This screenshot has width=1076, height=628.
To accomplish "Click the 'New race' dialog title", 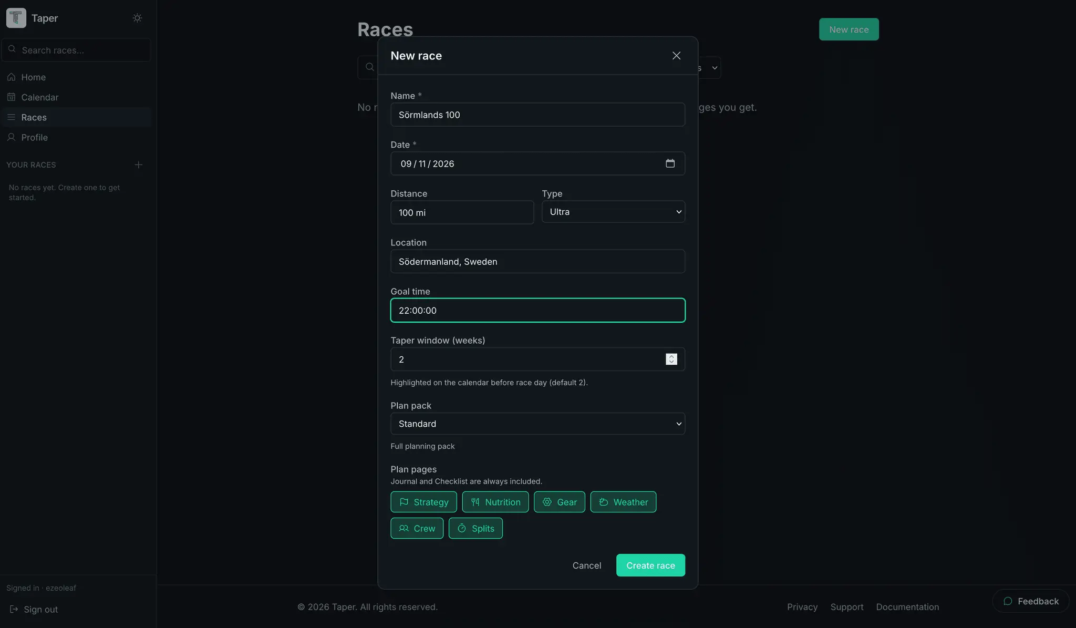I will click(x=416, y=56).
